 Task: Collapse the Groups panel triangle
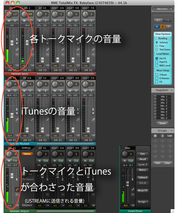(x=172, y=131)
